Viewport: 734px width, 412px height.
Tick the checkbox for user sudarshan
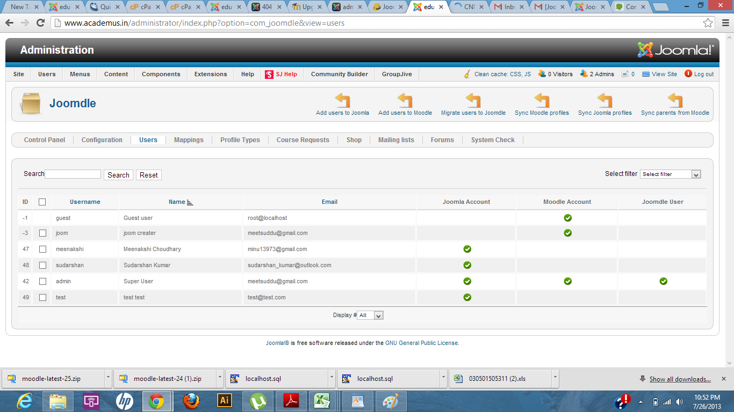tap(43, 265)
